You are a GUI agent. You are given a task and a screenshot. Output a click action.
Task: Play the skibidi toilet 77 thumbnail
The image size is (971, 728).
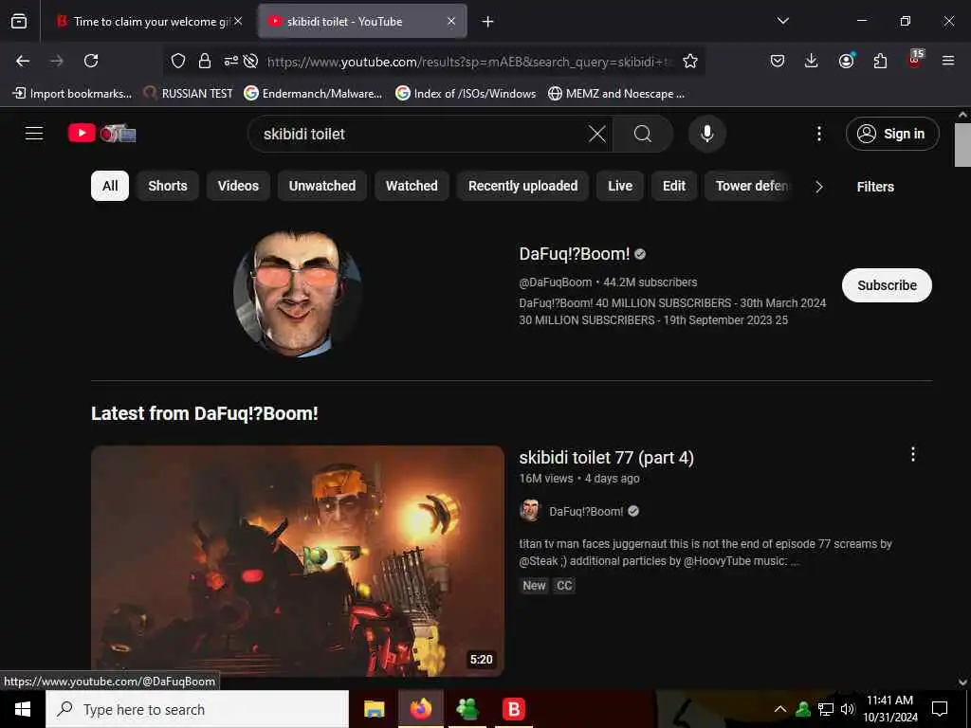297,561
